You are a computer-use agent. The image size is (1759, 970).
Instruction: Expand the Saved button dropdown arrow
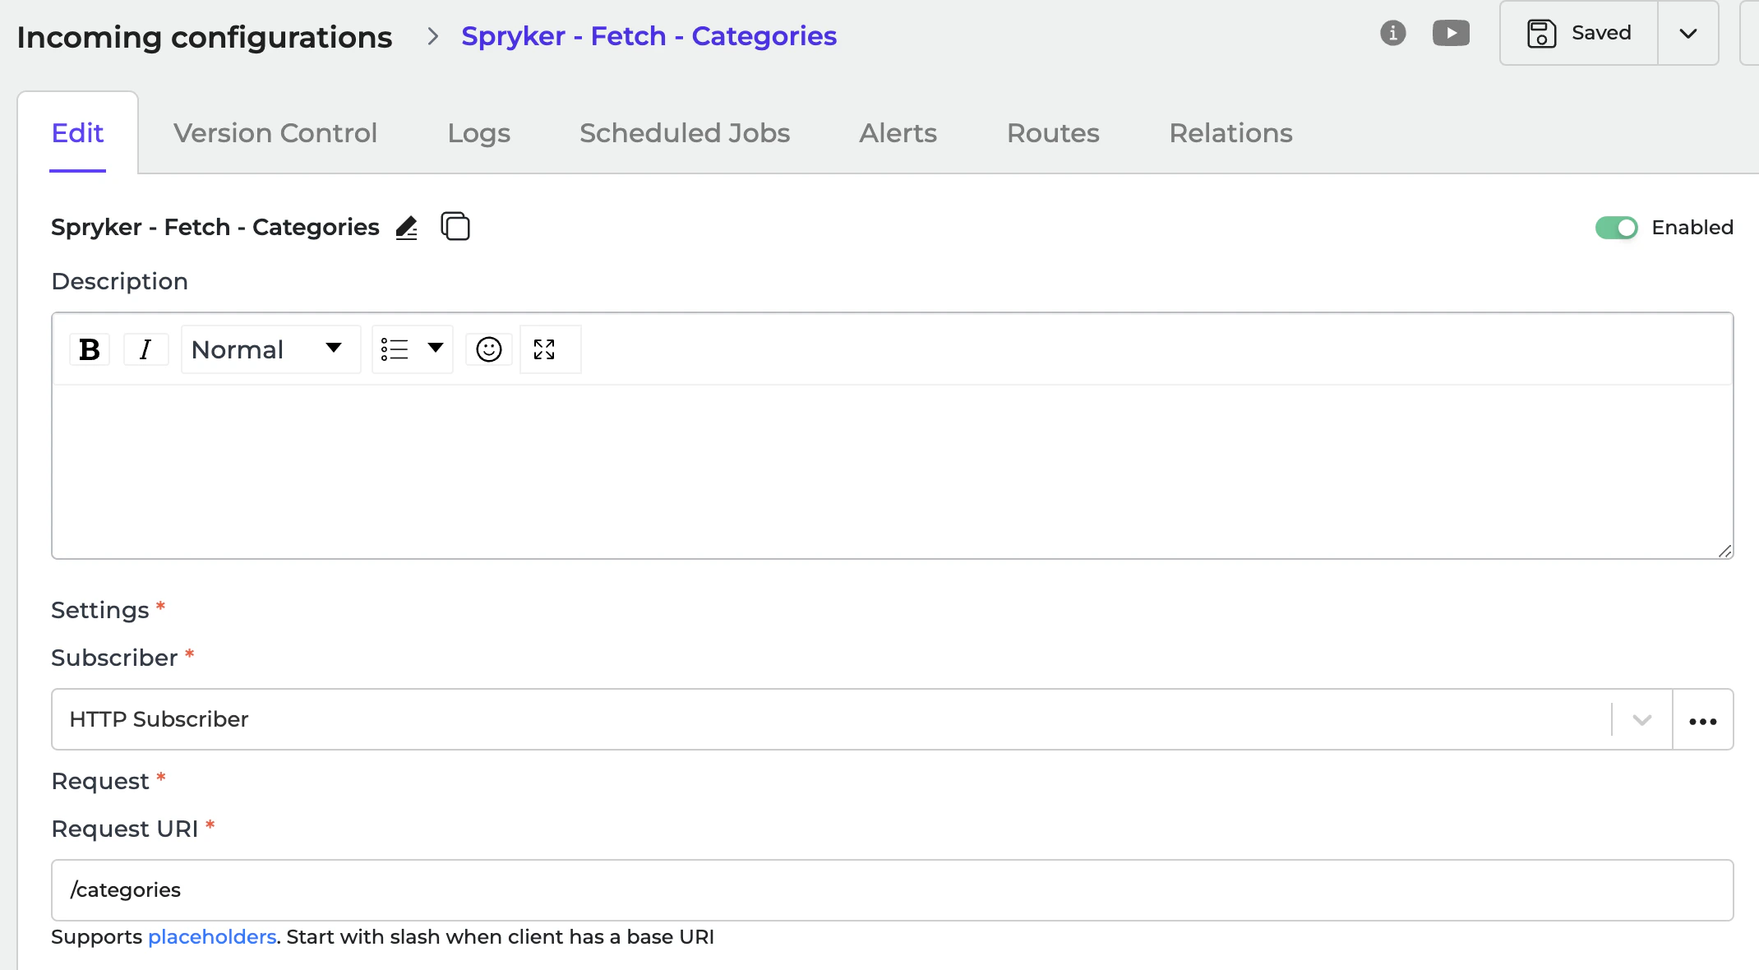point(1687,34)
